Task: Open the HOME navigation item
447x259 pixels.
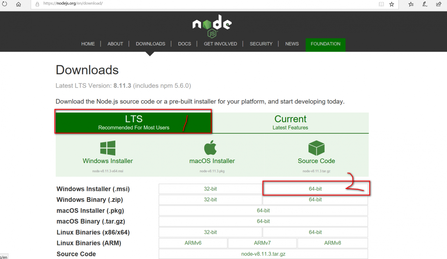Action: pyautogui.click(x=88, y=44)
